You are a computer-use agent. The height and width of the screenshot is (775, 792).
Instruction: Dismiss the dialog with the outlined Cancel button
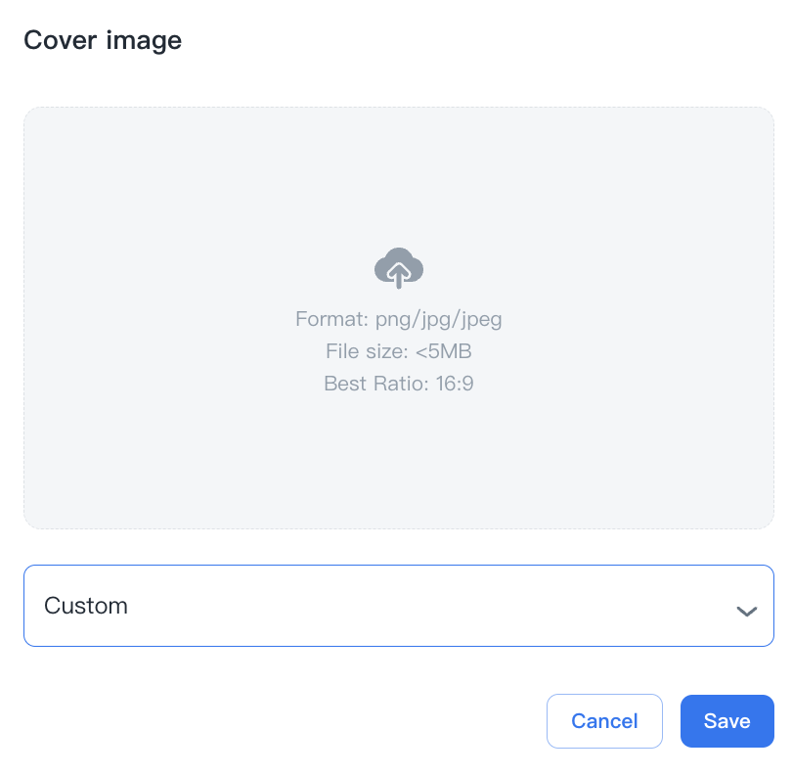point(604,721)
